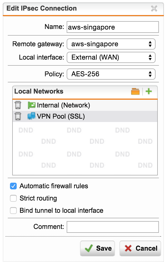Click the blue VPN Pool network icon
Image resolution: width=165 pixels, height=264 pixels.
[31, 116]
